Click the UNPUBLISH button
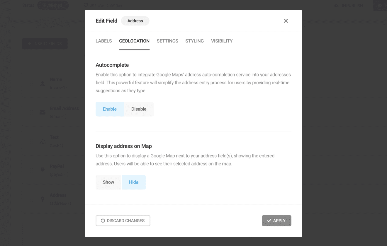 pyautogui.click(x=348, y=5)
